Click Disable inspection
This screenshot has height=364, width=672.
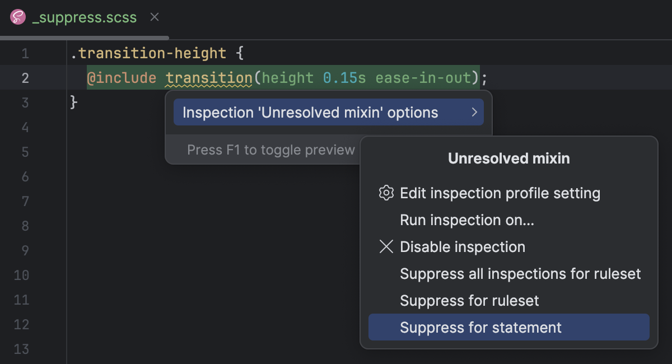pyautogui.click(x=463, y=246)
